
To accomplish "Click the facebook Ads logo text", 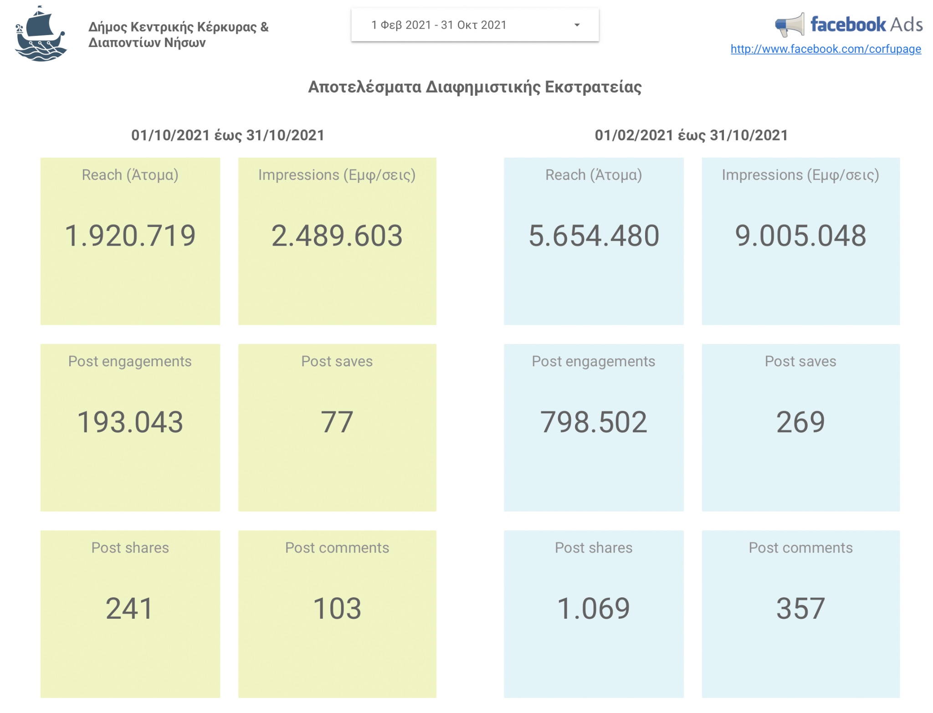I will tap(866, 24).
